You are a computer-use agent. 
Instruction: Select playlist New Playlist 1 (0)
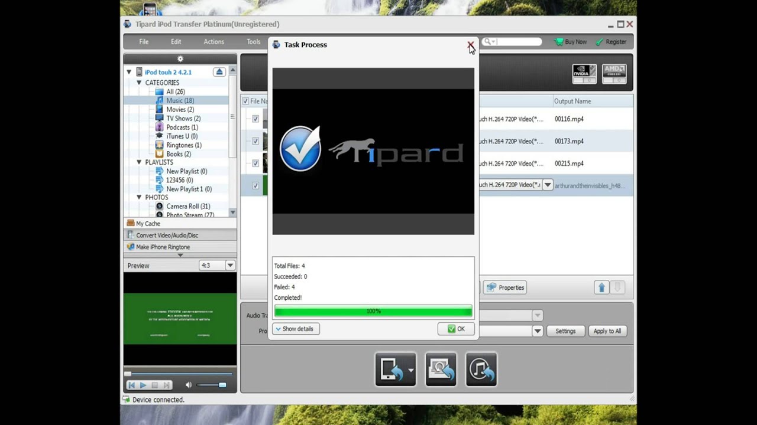(189, 189)
